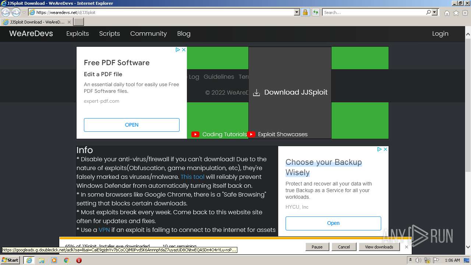Click the Info heading text
The image size is (471, 265).
point(85,150)
